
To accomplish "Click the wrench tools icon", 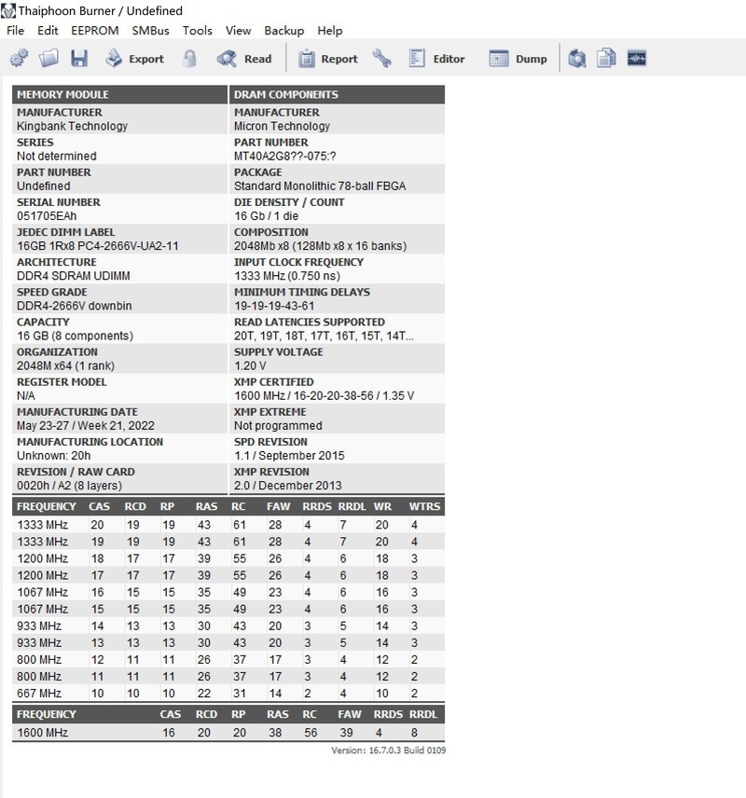I will [382, 59].
